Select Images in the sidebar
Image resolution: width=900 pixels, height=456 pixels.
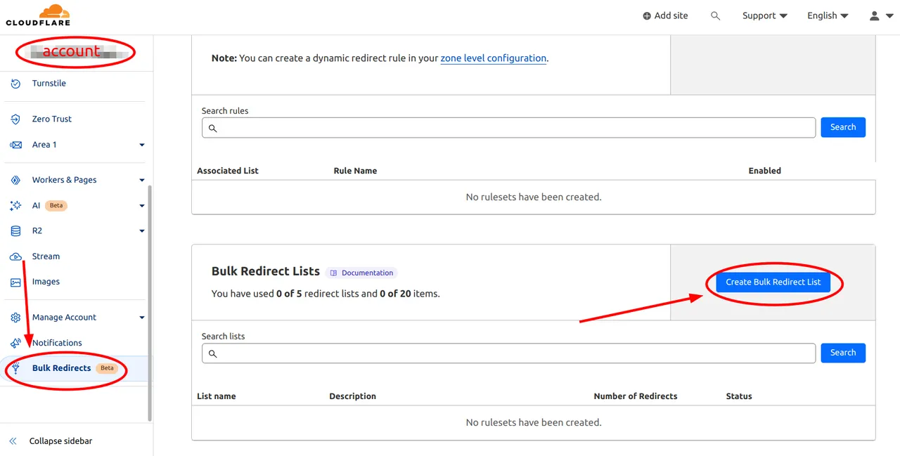coord(46,282)
